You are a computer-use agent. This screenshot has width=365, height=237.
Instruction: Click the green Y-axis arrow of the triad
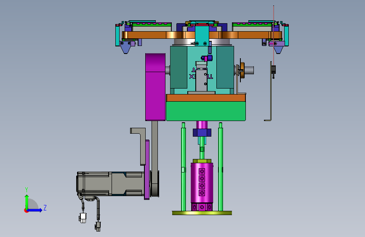(x=27, y=202)
